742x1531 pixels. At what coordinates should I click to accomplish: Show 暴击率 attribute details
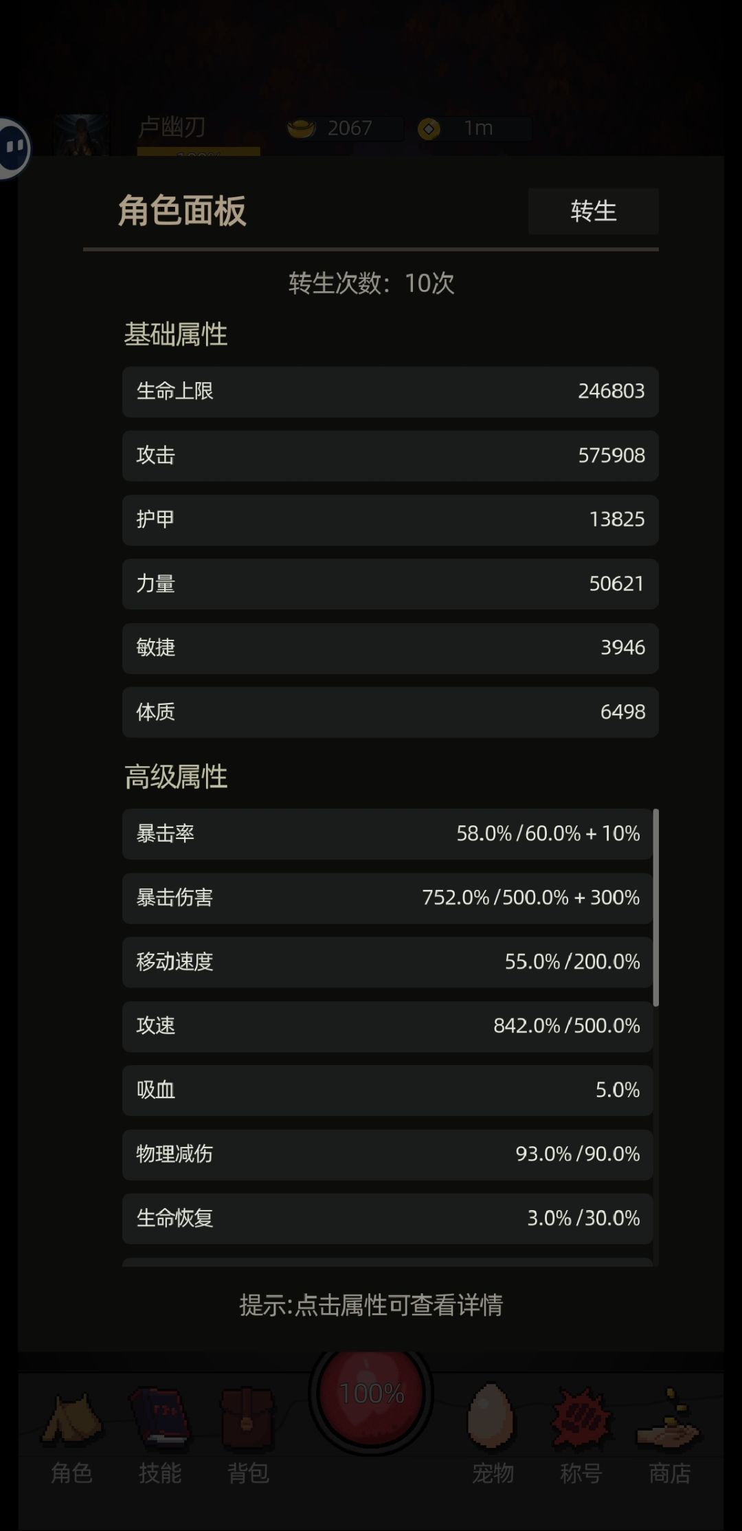pos(387,834)
